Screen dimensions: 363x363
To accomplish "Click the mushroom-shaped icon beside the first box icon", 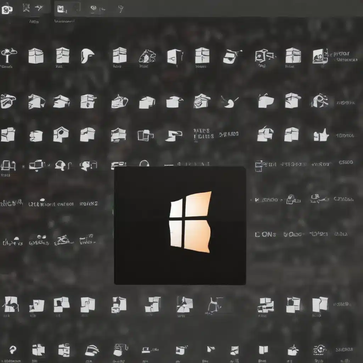I will (x=9, y=55).
